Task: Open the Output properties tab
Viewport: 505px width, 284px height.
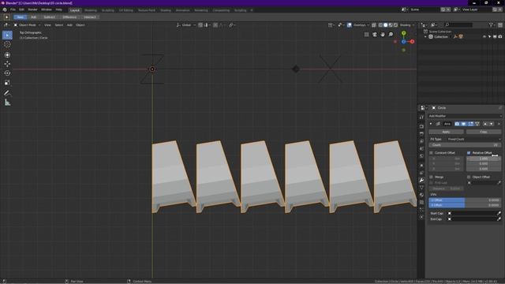Action: 421,133
